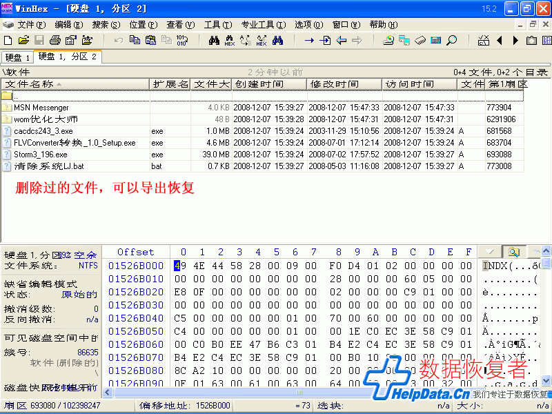Viewport: 552px width, 414px height.
Task: Click the Open RAM memory chip icon
Action: pos(420,41)
